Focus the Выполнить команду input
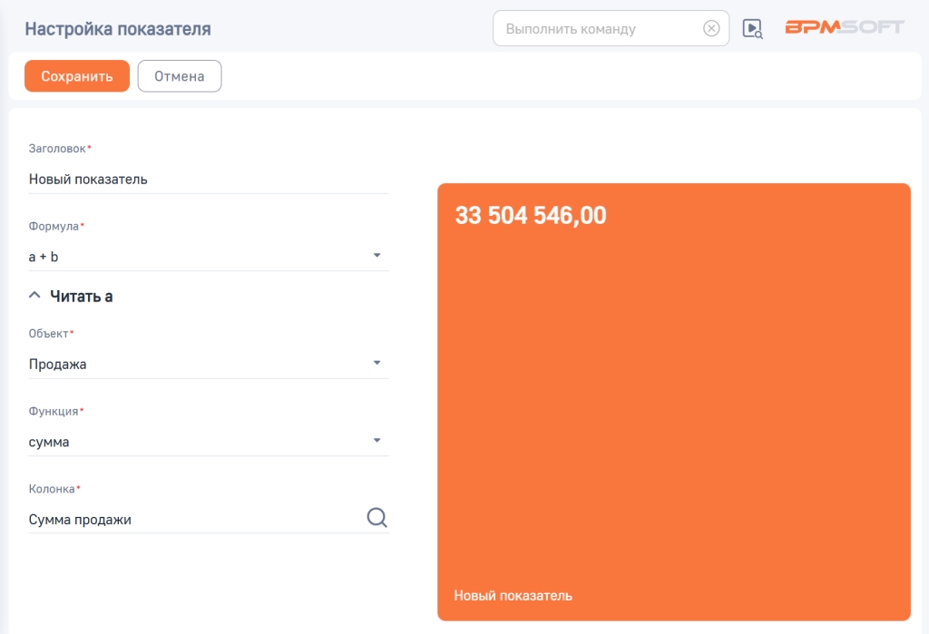Viewport: 929px width, 634px height. tap(599, 28)
